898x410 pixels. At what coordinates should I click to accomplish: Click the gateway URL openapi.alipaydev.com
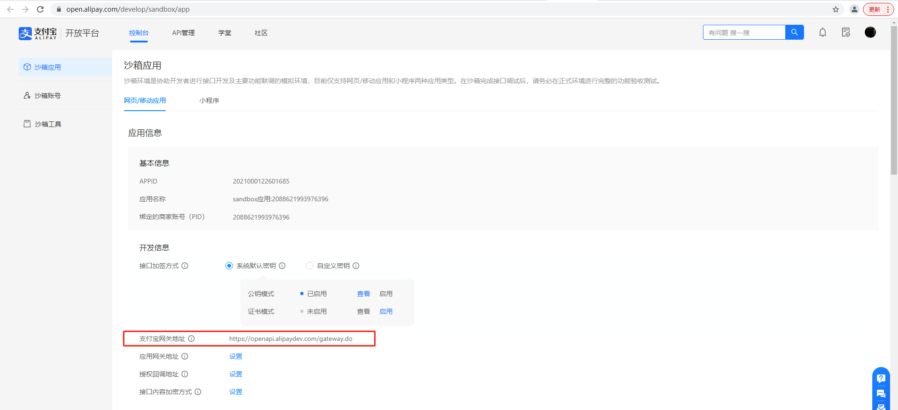pos(290,339)
